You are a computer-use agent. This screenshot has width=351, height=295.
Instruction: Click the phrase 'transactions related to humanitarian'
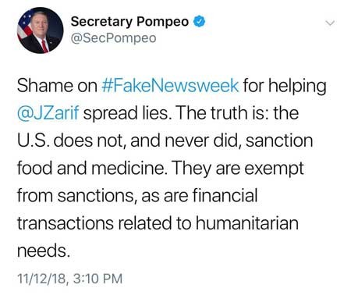tap(158, 223)
